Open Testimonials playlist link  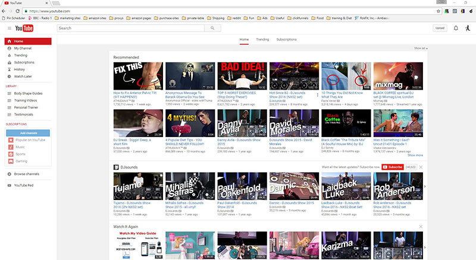(23, 115)
